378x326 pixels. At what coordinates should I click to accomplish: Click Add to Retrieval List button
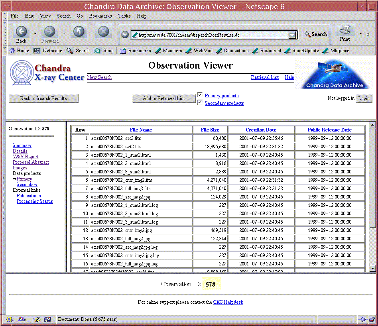164,98
